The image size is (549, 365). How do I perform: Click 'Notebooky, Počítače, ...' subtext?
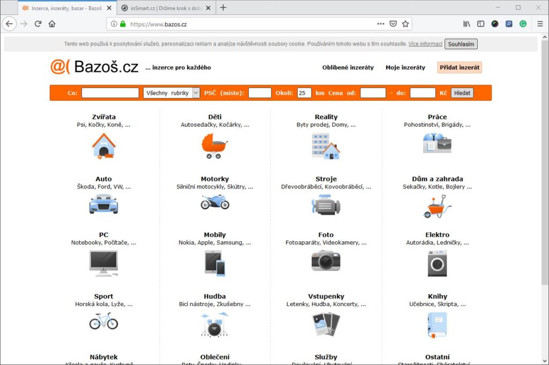pyautogui.click(x=103, y=242)
